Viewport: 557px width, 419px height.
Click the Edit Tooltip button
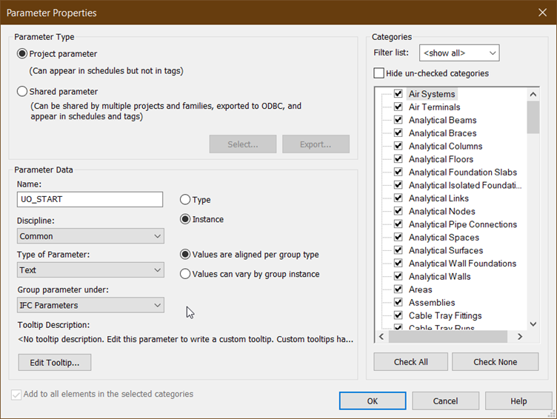click(55, 362)
